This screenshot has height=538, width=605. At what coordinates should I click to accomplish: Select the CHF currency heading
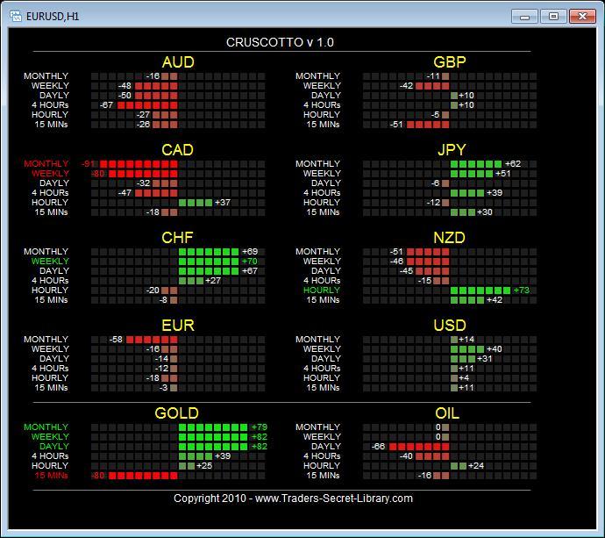click(177, 238)
